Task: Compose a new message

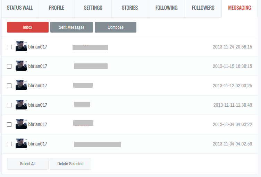Action: [116, 27]
